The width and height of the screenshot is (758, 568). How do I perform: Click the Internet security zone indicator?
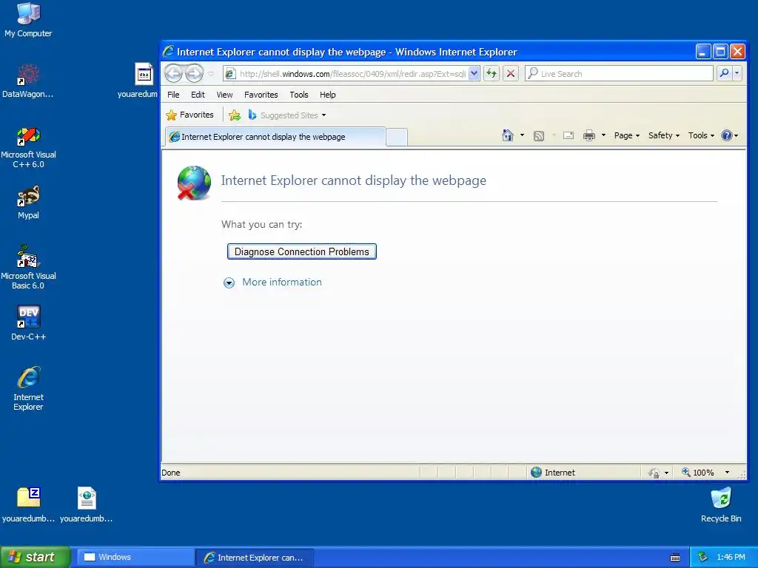pyautogui.click(x=552, y=473)
